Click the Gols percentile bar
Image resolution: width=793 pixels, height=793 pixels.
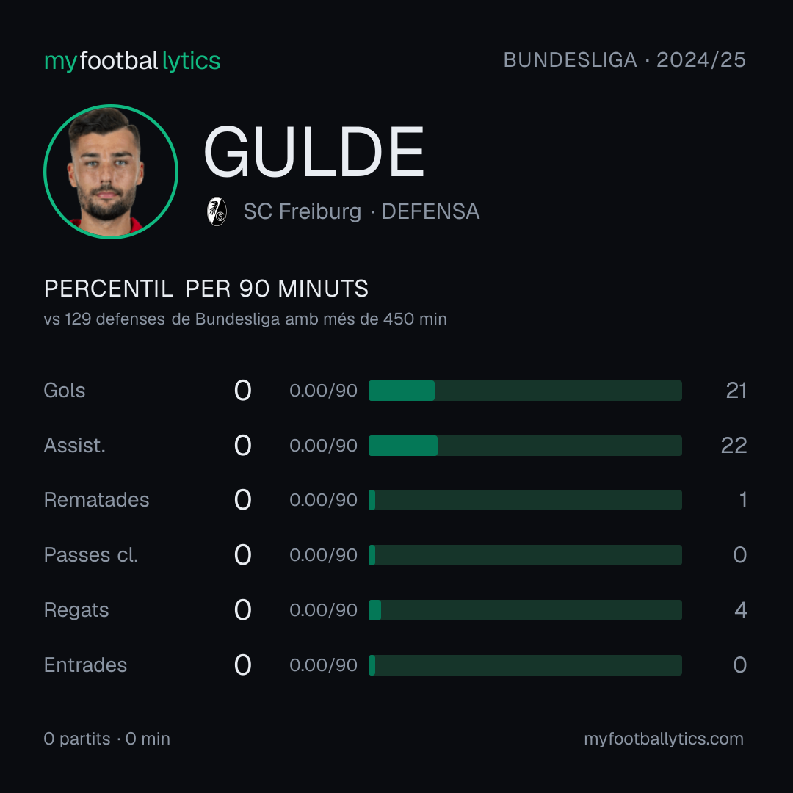(x=525, y=391)
